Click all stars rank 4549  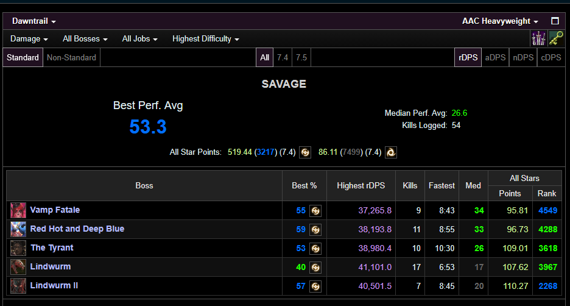pyautogui.click(x=548, y=211)
